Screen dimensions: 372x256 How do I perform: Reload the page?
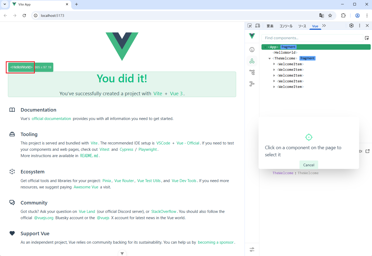point(24,16)
